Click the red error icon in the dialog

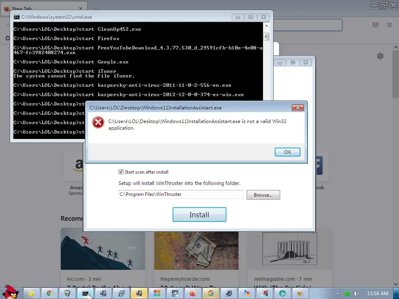[98, 122]
